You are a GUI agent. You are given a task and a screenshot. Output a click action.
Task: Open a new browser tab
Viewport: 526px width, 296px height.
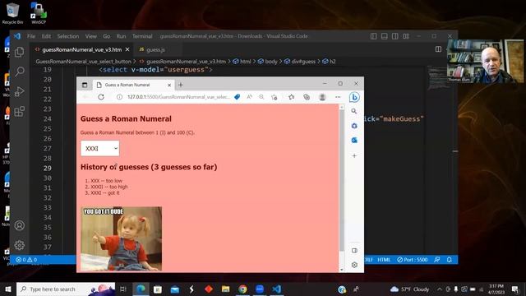click(x=181, y=85)
